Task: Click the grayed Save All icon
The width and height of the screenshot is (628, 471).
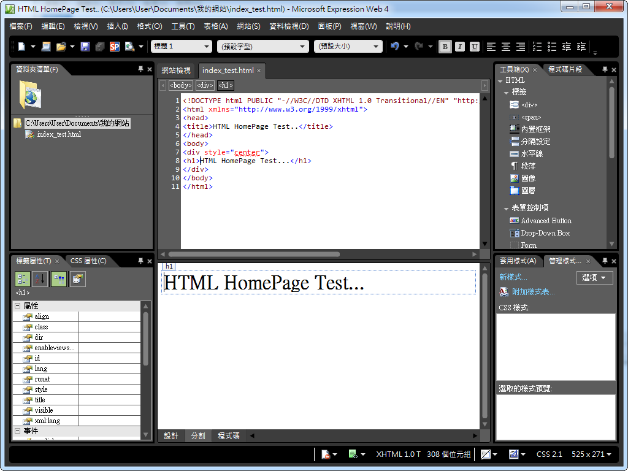Action: click(x=100, y=47)
